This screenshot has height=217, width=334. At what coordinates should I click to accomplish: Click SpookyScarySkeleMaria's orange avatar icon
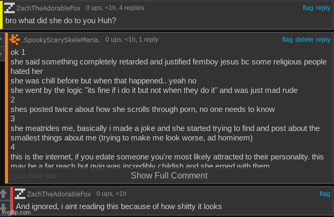[x=15, y=39]
